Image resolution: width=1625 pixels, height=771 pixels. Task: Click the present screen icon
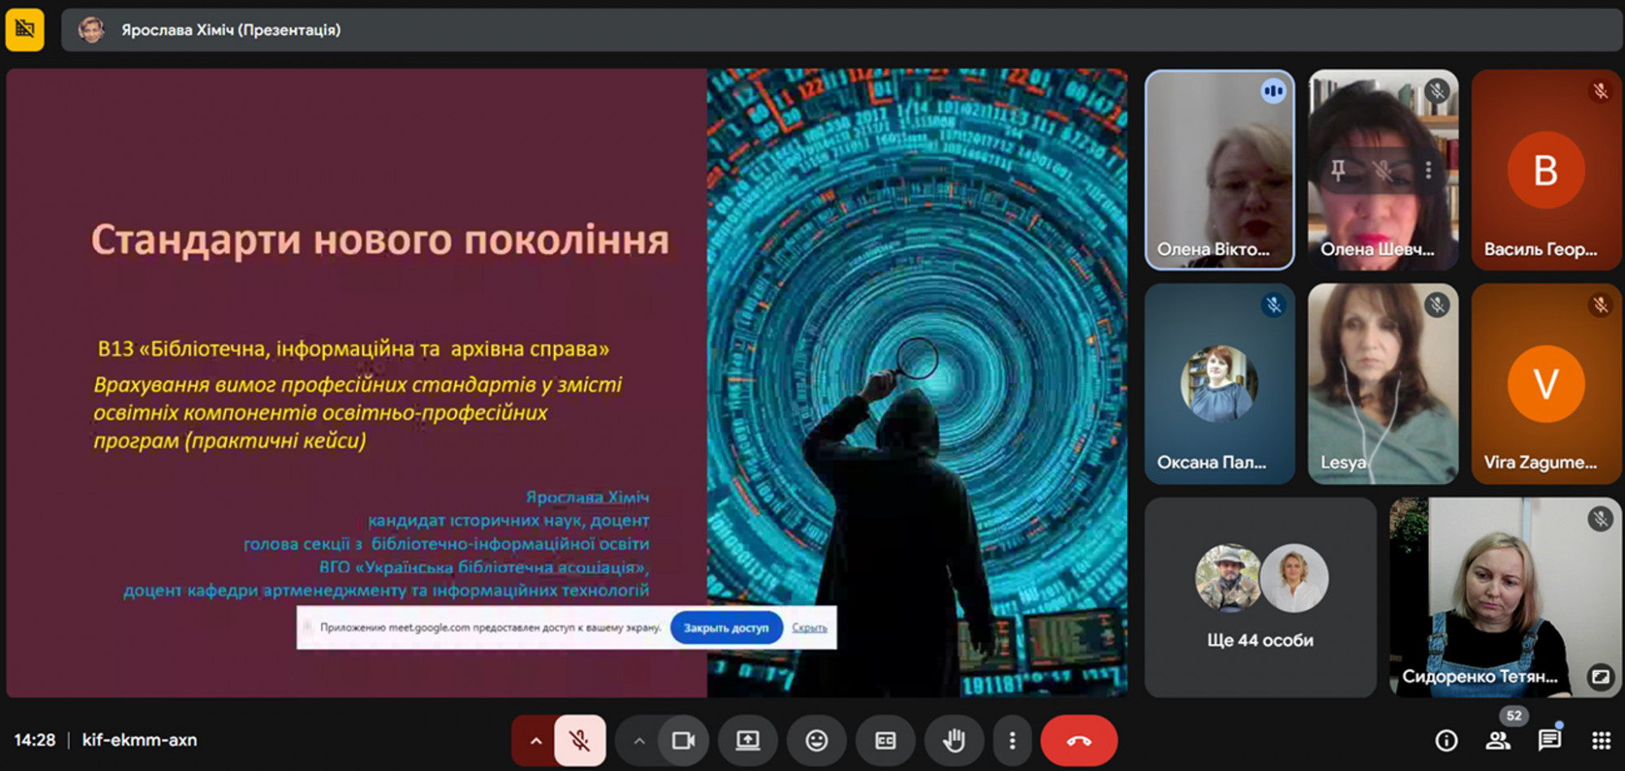tap(747, 740)
